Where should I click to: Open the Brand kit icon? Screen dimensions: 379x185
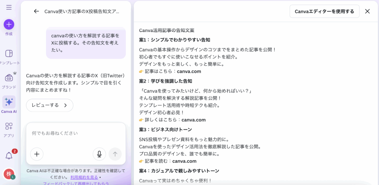point(9,78)
